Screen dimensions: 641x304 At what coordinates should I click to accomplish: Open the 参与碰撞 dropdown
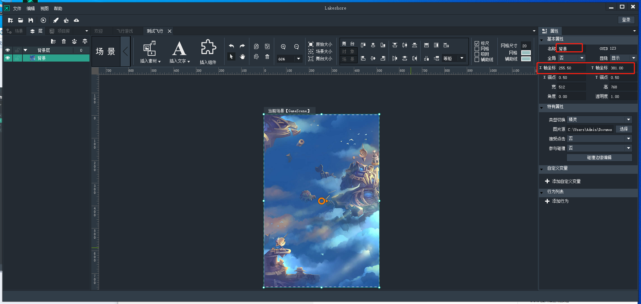[x=599, y=148]
